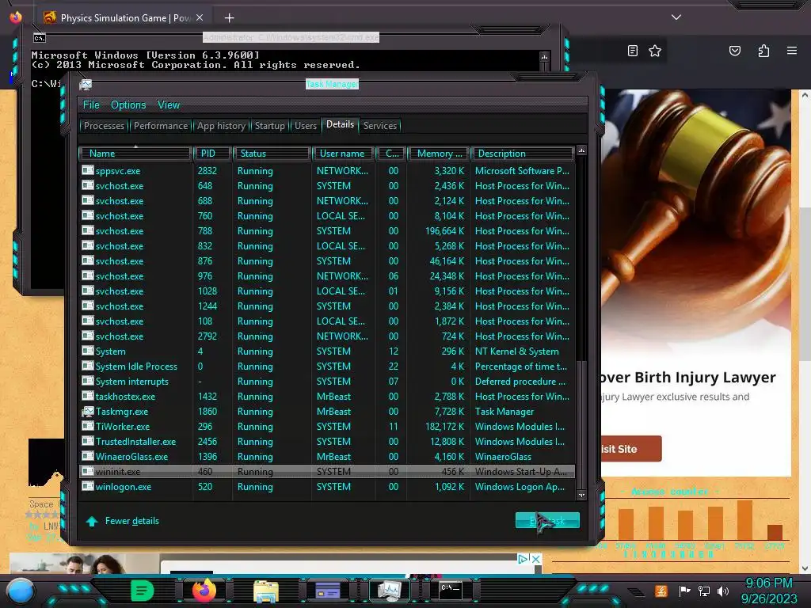Image resolution: width=811 pixels, height=608 pixels.
Task: Open the Options menu in Task Manager
Action: point(128,105)
